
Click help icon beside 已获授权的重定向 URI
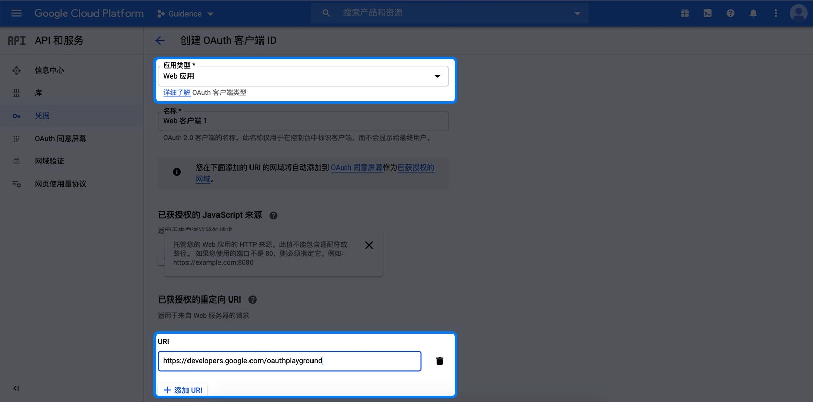click(253, 299)
